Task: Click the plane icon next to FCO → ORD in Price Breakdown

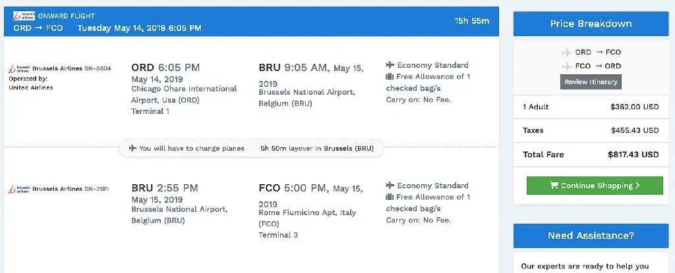Action: click(566, 66)
